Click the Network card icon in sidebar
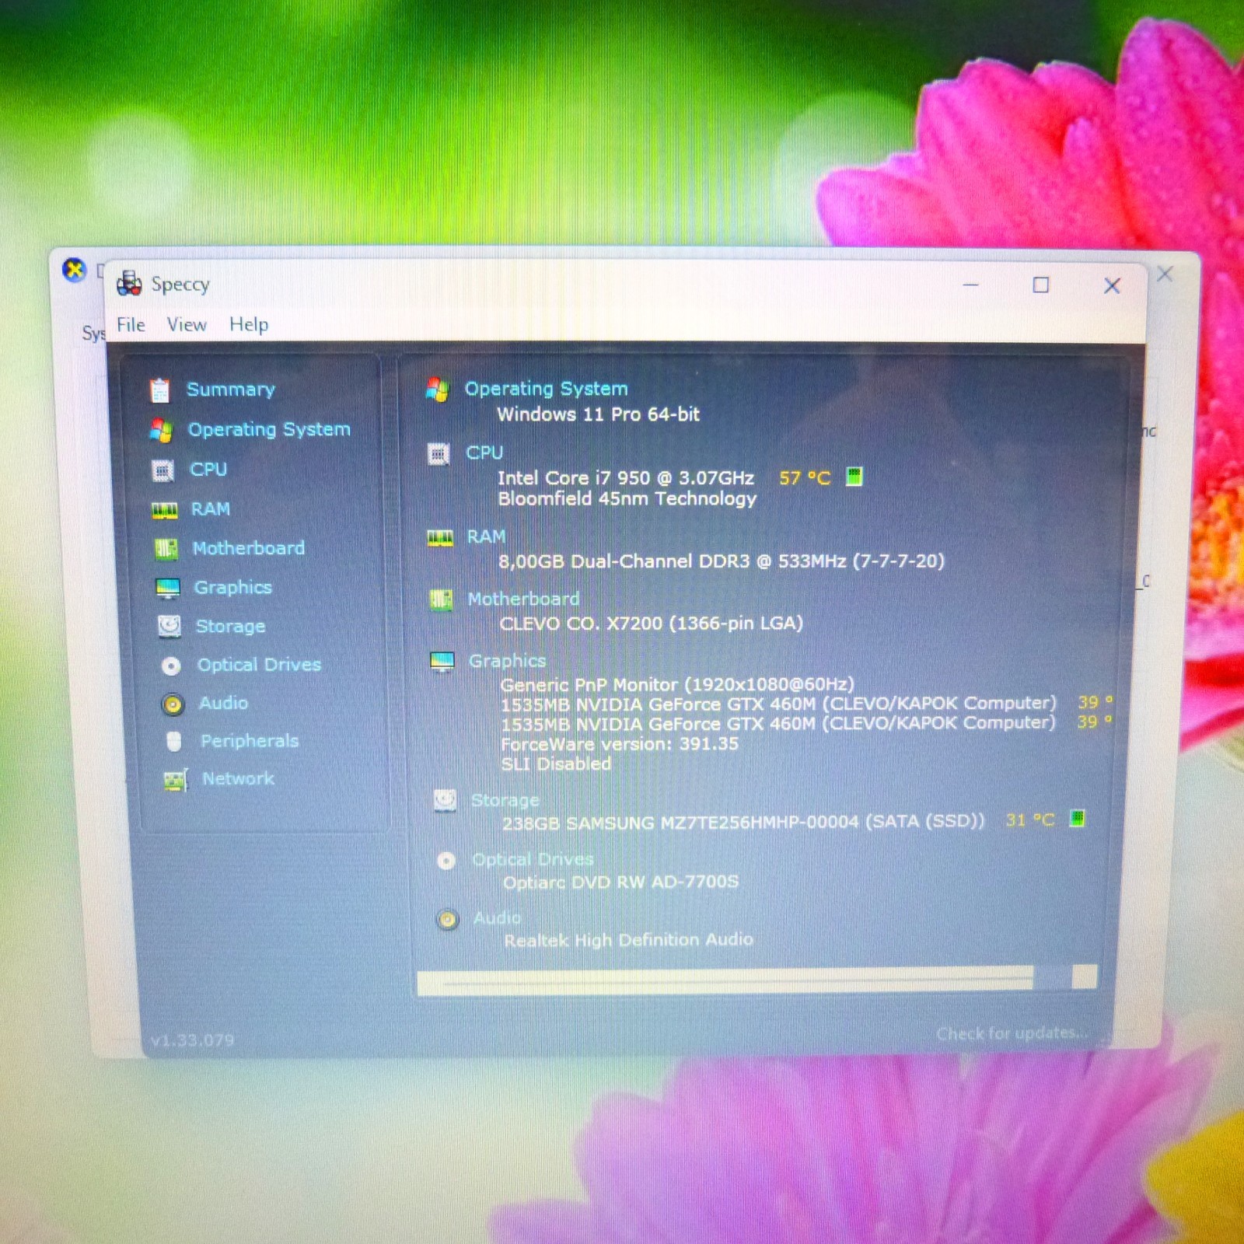Viewport: 1244px width, 1244px height. [176, 779]
